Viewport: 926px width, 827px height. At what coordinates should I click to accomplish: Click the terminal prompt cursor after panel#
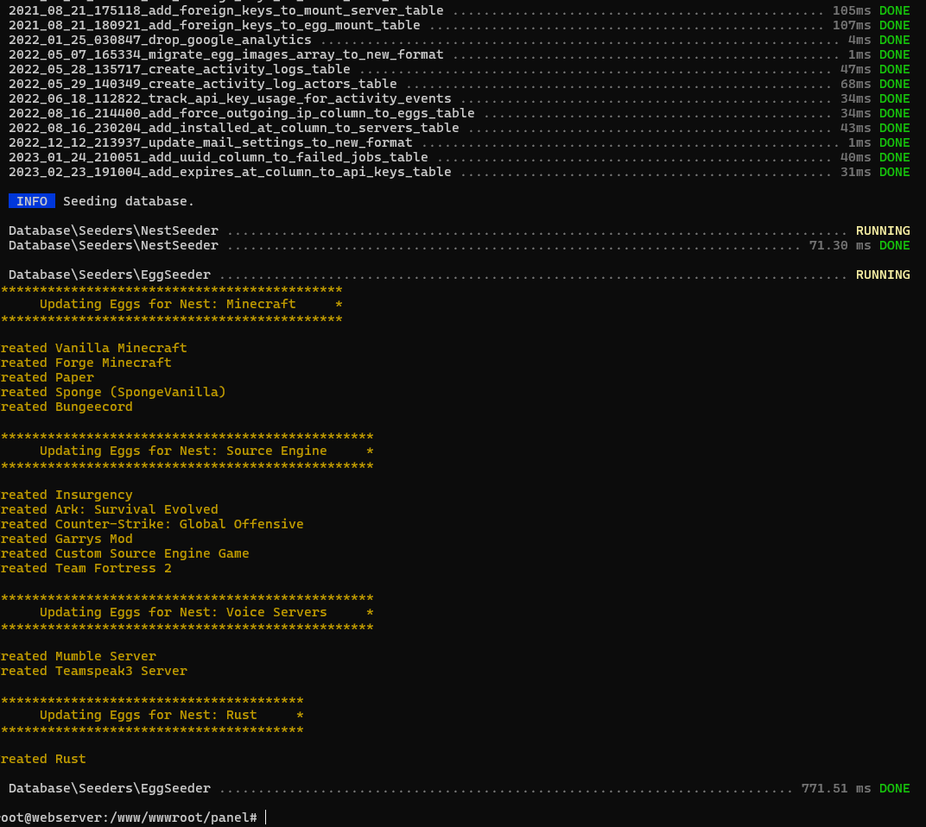point(265,818)
